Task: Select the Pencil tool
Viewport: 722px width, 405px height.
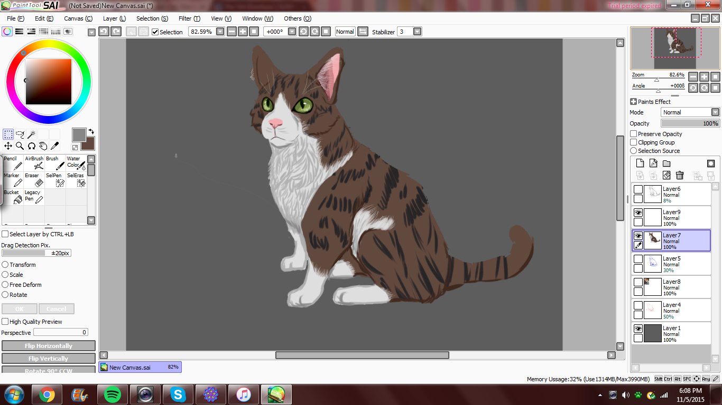Action: (13, 163)
